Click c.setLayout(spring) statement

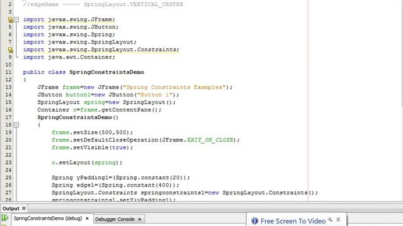tap(87, 163)
